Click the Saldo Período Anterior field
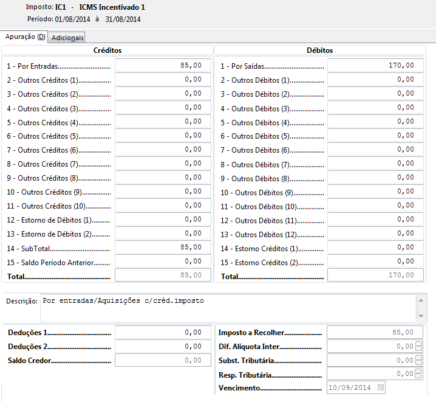Viewport: 436px width, 402px height. click(163, 261)
